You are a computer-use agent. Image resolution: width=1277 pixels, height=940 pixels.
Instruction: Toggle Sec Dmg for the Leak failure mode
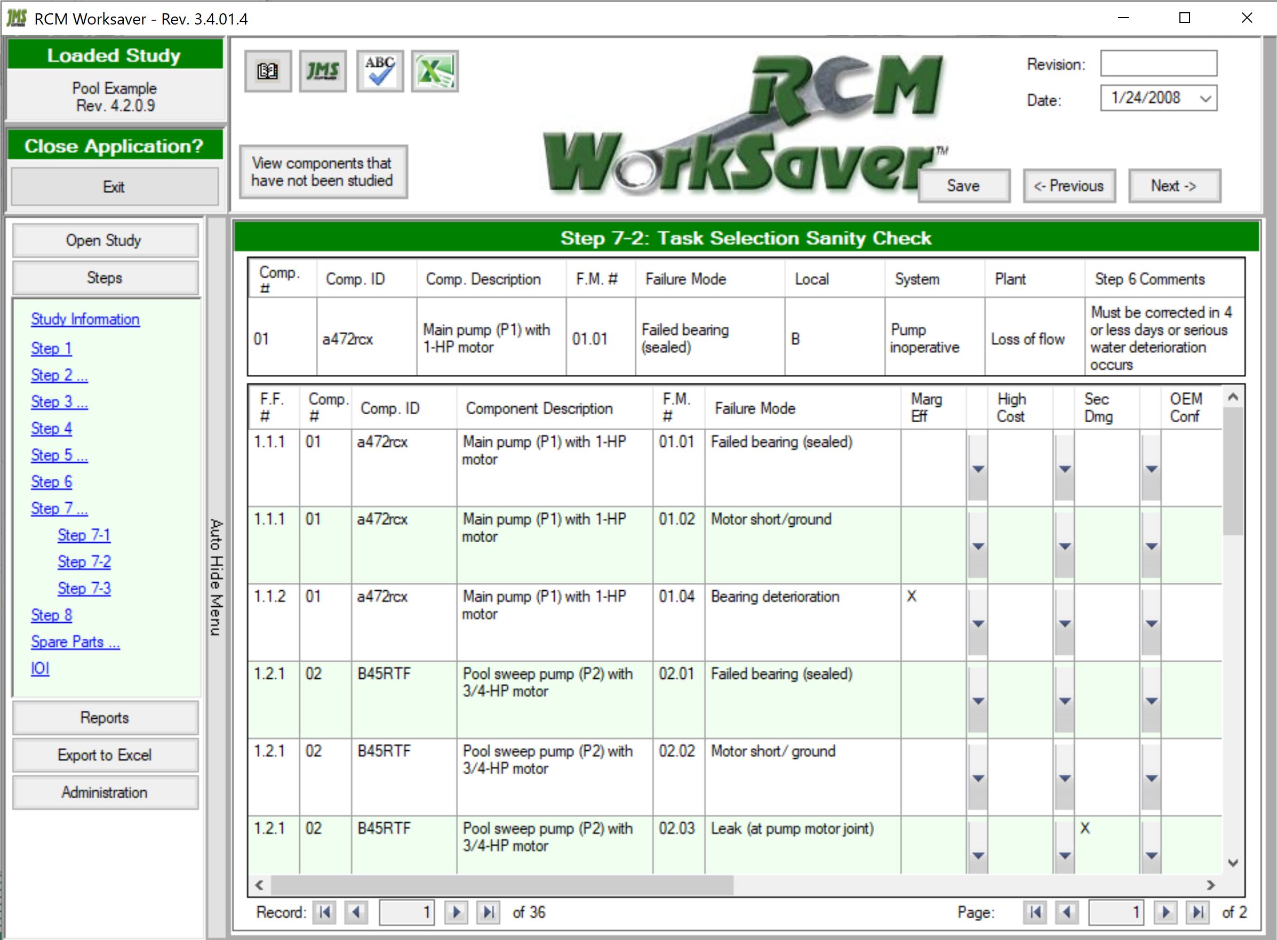[x=1086, y=829]
